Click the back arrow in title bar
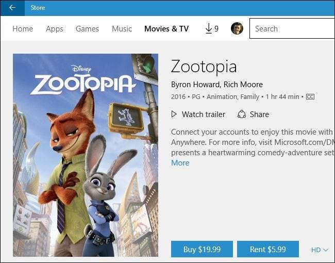 pyautogui.click(x=12, y=8)
